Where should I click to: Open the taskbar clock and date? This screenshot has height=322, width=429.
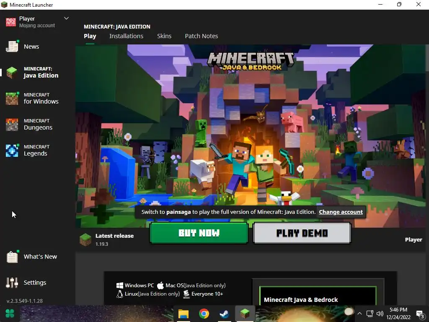398,314
